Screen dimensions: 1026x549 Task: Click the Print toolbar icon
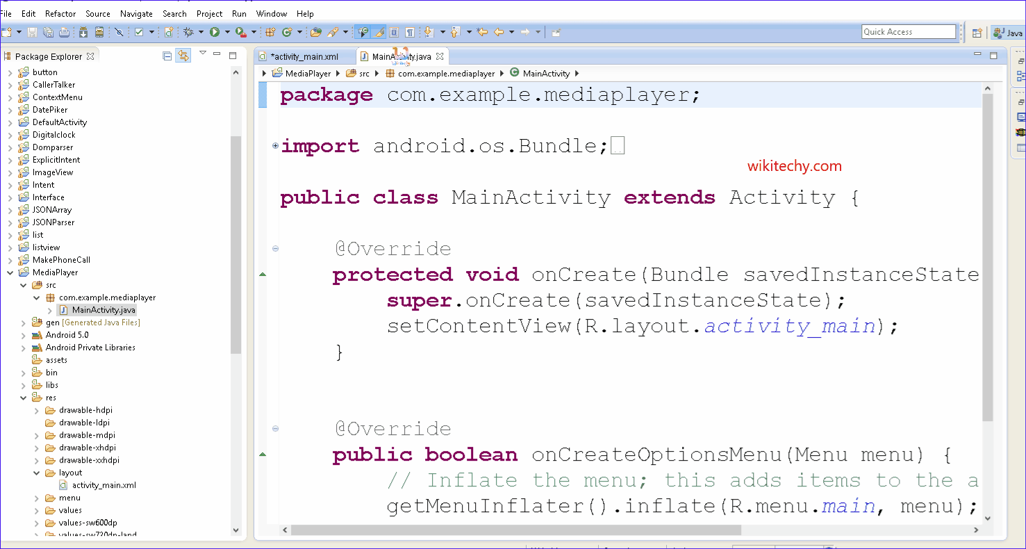(x=64, y=32)
